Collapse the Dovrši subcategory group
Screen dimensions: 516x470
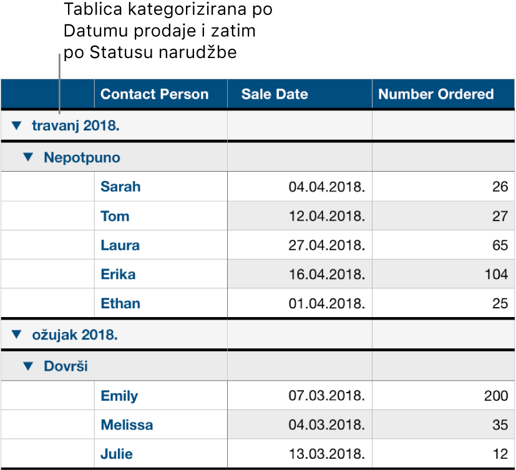27,366
